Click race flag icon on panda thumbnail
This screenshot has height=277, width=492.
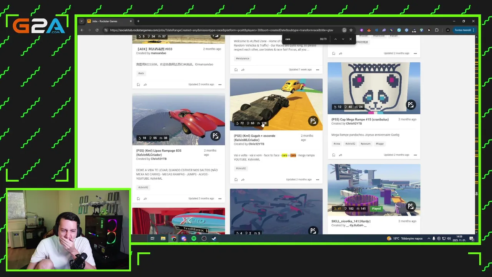tap(411, 105)
